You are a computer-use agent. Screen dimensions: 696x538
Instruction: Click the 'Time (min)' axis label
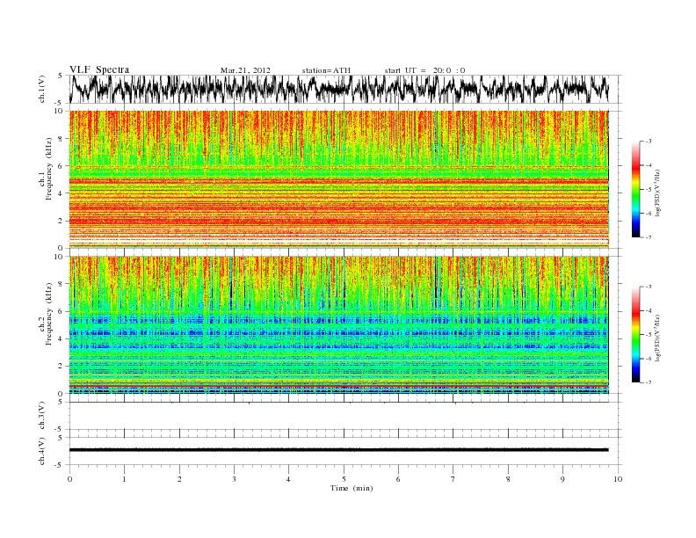(352, 488)
